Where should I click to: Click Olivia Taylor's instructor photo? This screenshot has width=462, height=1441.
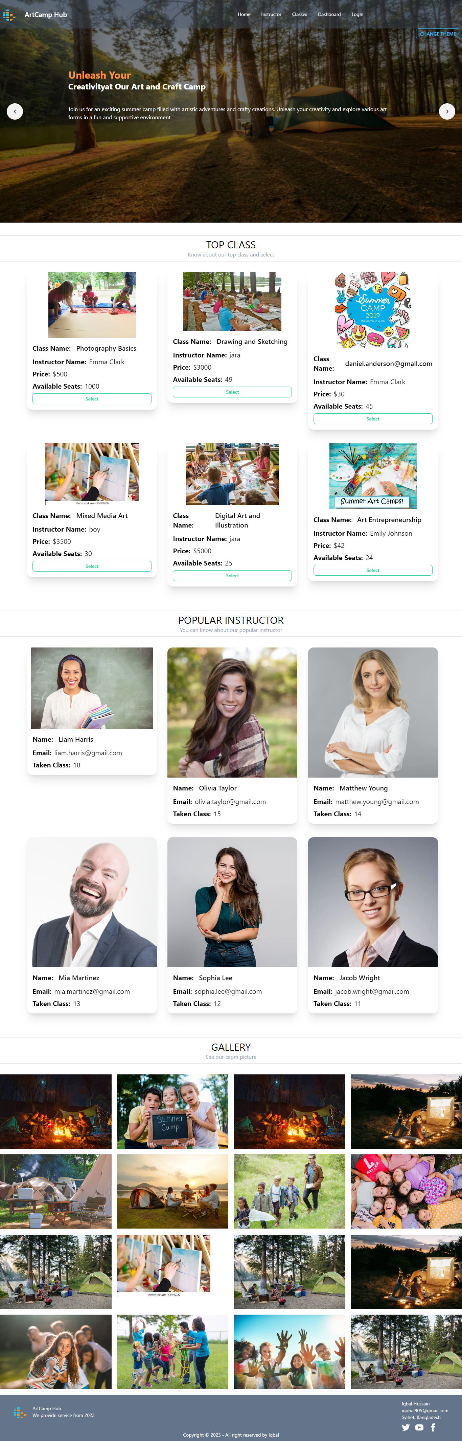(x=232, y=712)
